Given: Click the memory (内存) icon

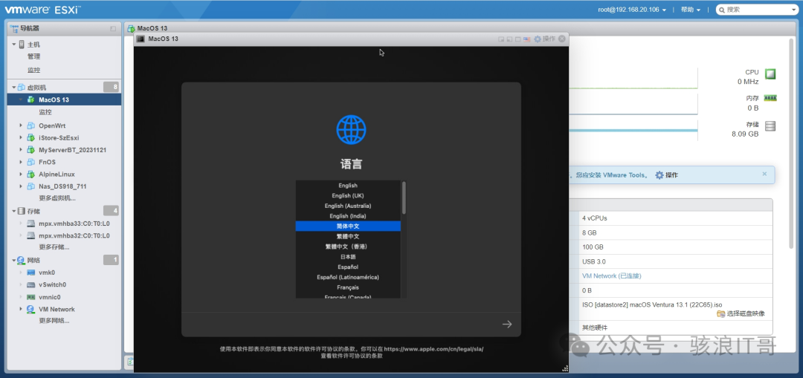Looking at the screenshot, I should click(770, 98).
